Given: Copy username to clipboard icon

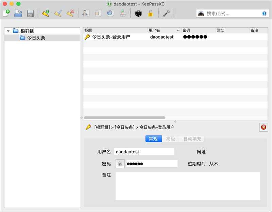Looking at the screenshot, I should coord(86,13).
